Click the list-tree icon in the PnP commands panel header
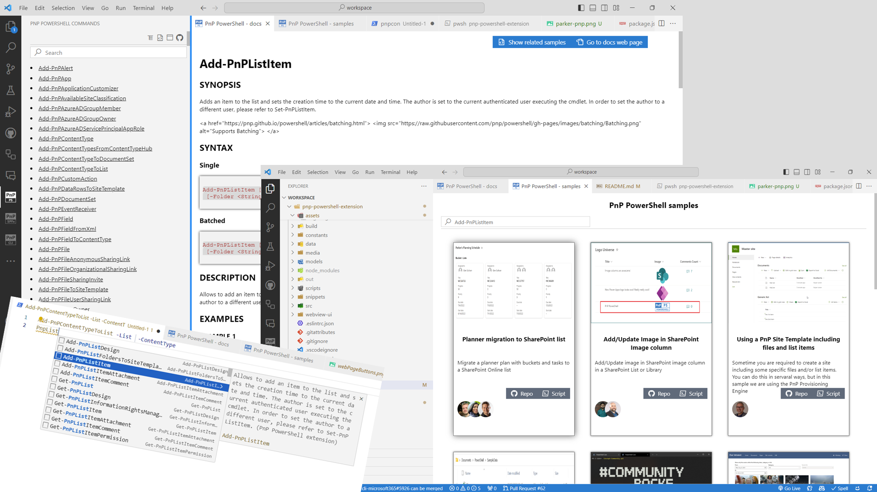 point(150,37)
